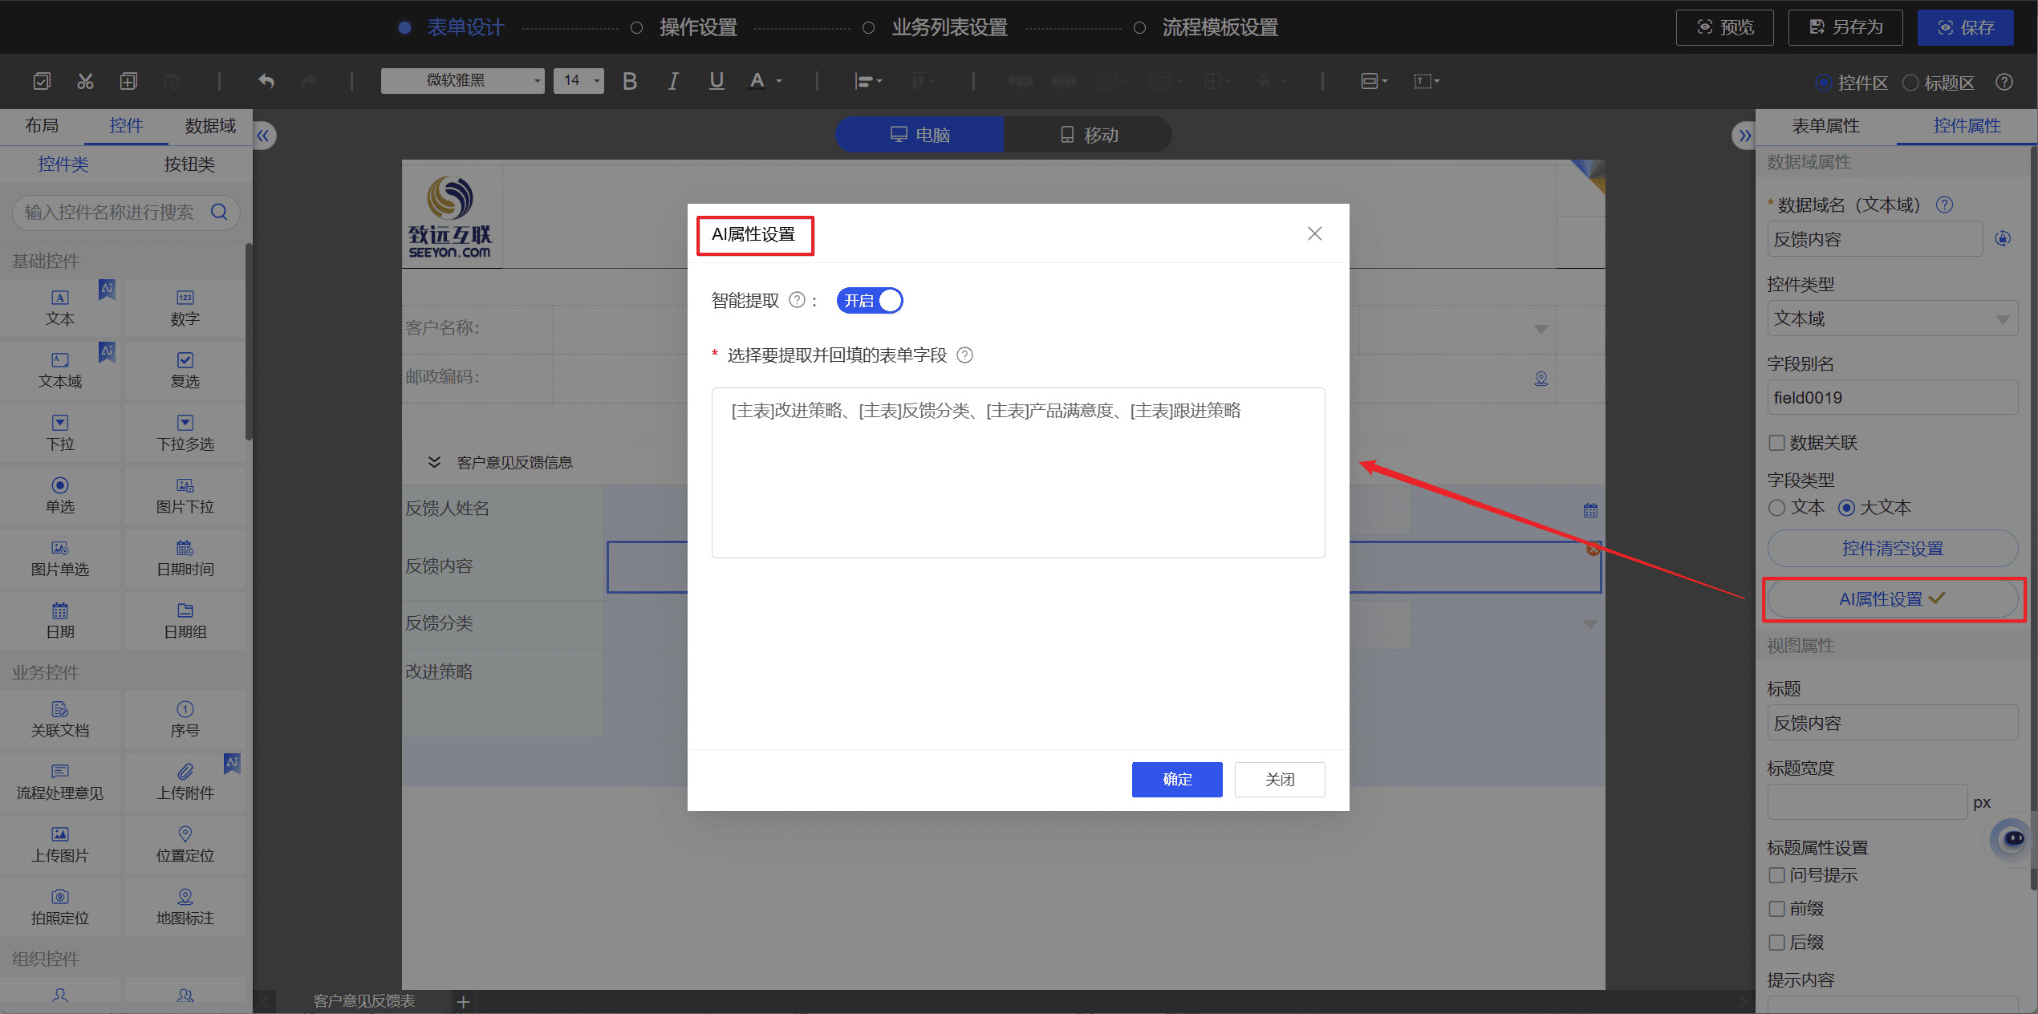Add the 上传附件 control
Screen dimensions: 2038x1014
point(185,782)
